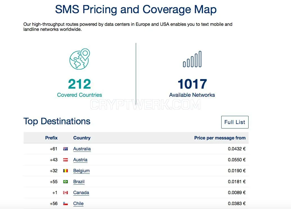291x209 pixels.
Task: Follow the Brazil pricing link
Action: pyautogui.click(x=79, y=182)
